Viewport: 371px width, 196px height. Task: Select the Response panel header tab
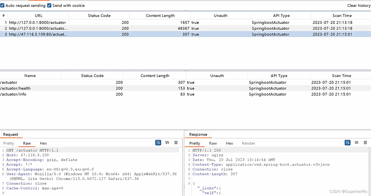198,135
